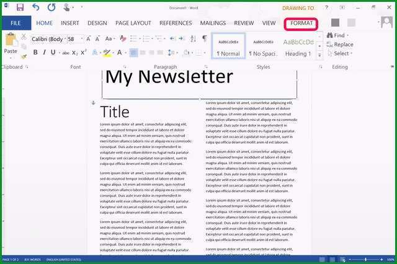The height and width of the screenshot is (264, 397).
Task: Switch to Web Layout view in status bar
Action: point(342,260)
